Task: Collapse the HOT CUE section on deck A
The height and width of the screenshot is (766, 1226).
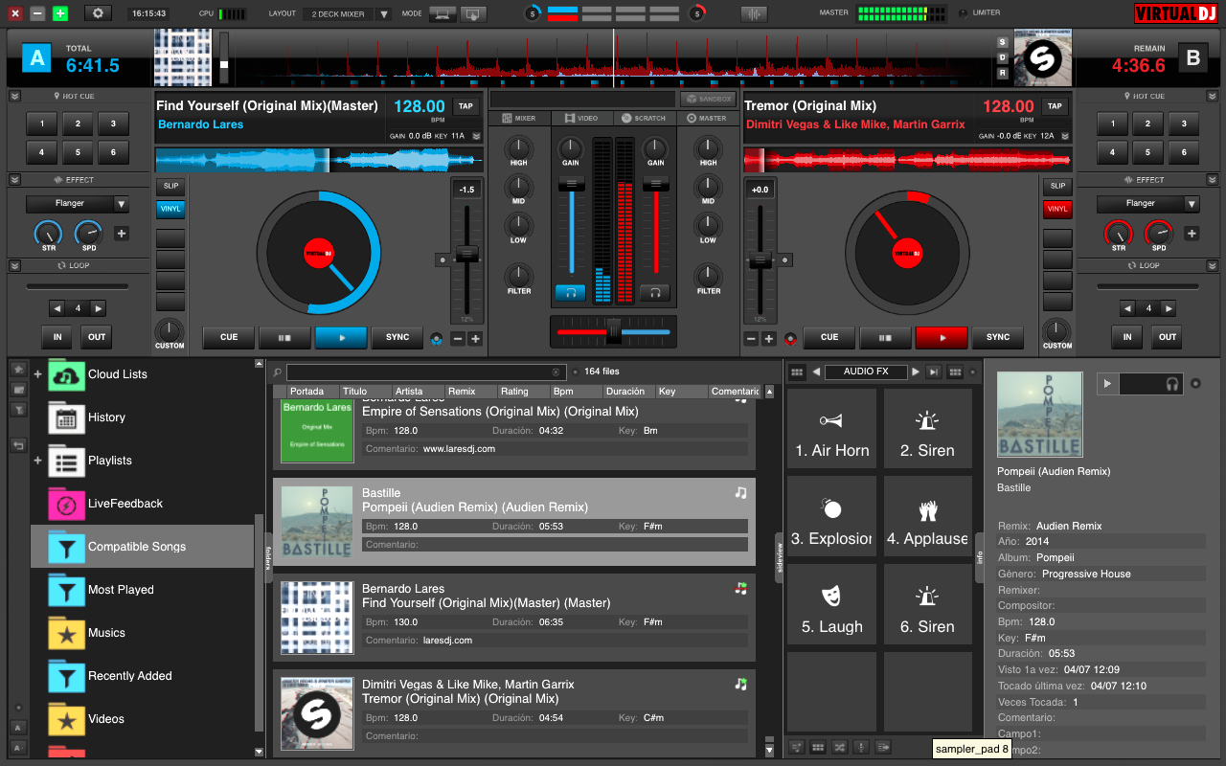Action: (x=14, y=97)
